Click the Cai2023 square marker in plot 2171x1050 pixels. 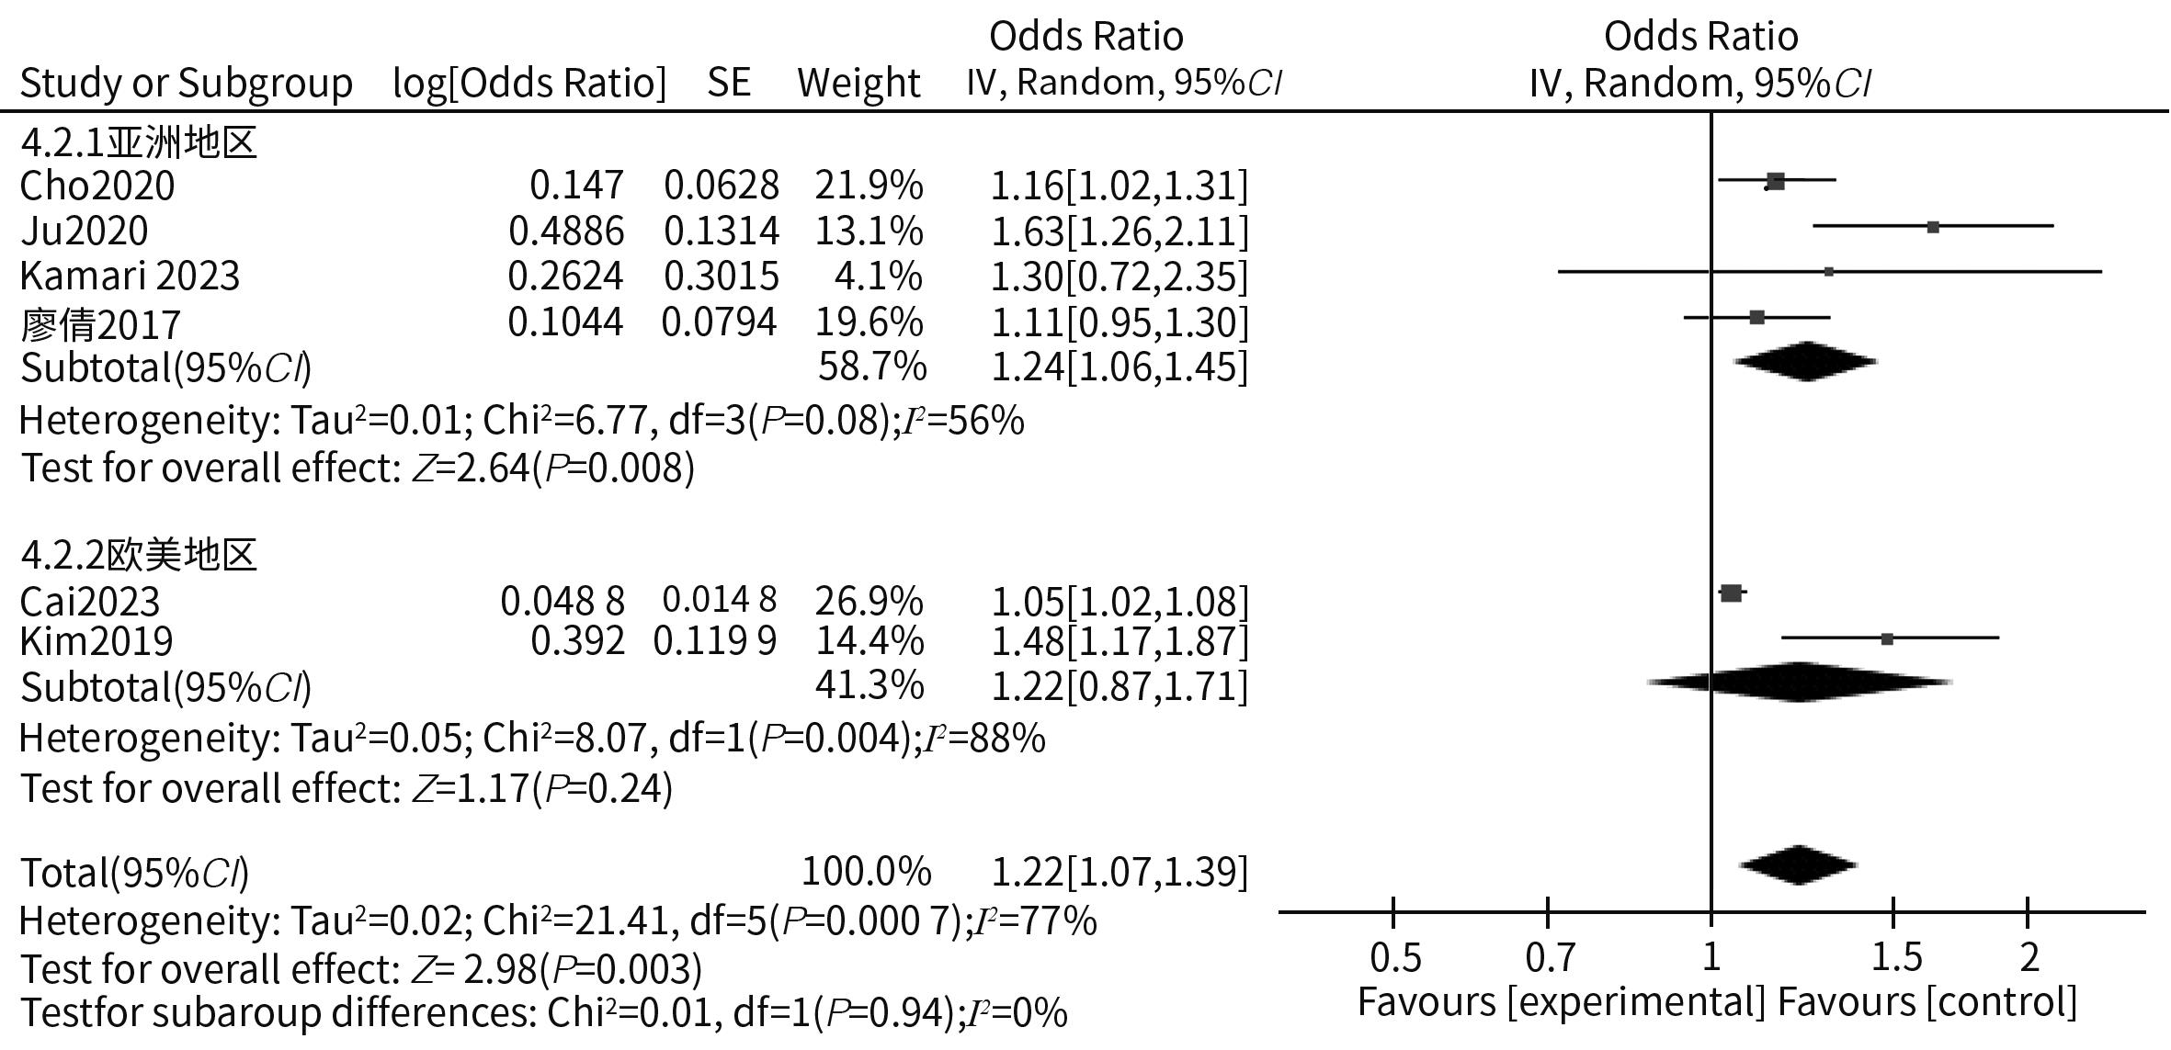(x=1731, y=593)
